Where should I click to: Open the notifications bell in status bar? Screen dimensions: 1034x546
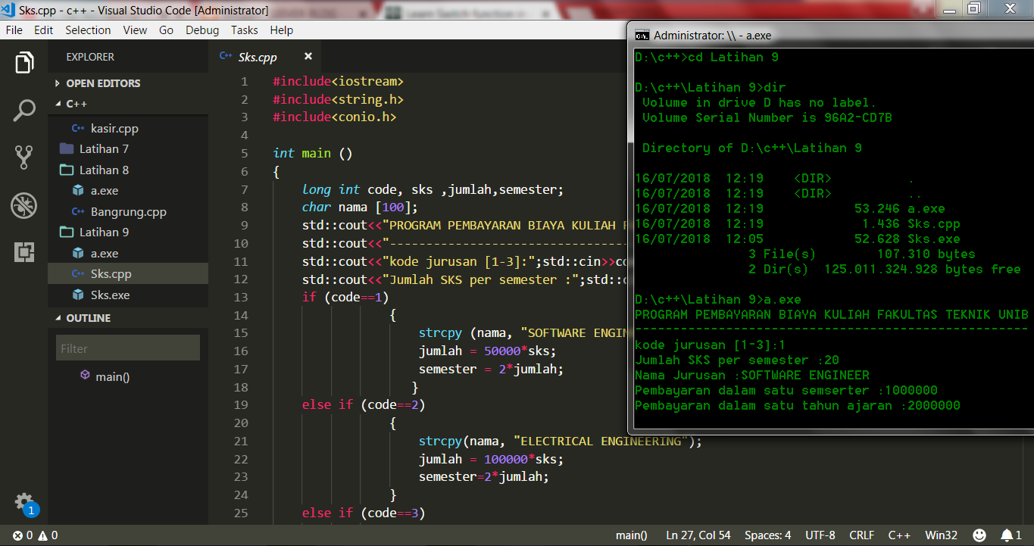click(x=1007, y=535)
